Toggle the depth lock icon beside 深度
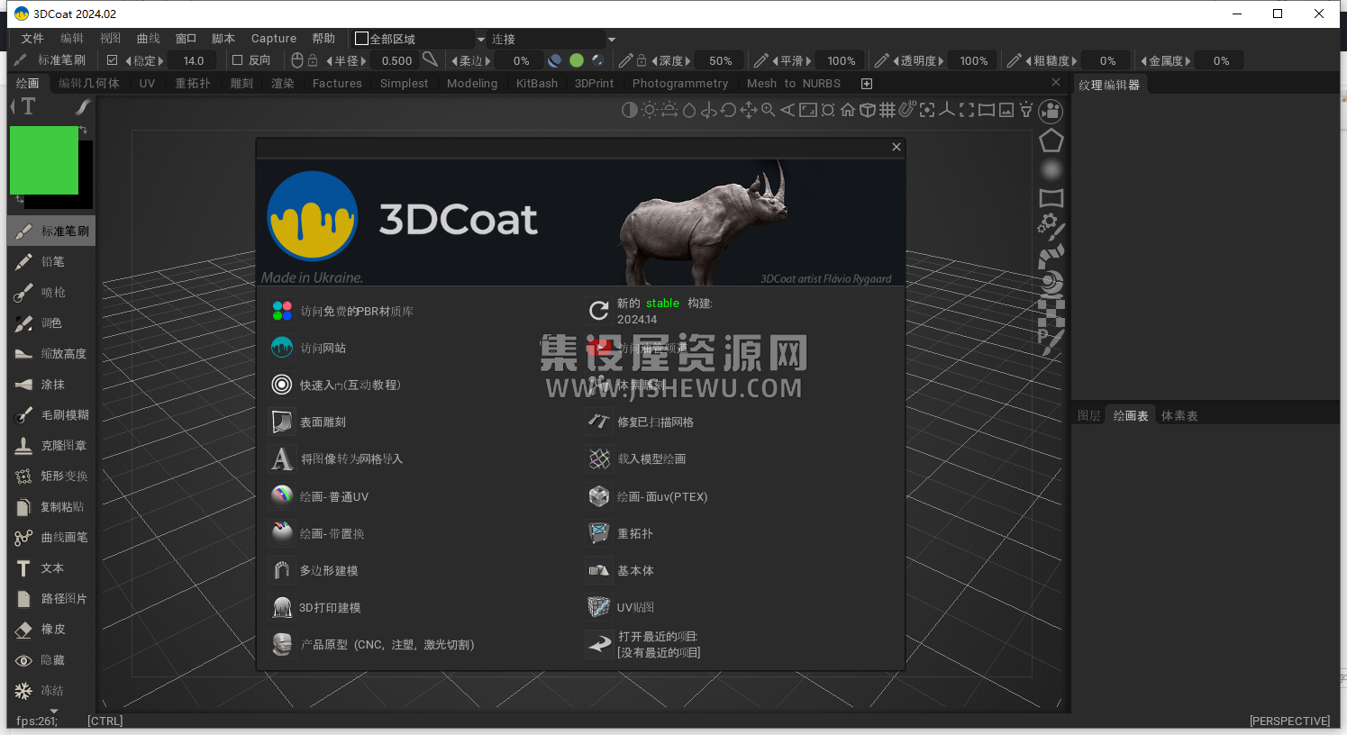Screen dimensions: 1347x735 [x=642, y=60]
